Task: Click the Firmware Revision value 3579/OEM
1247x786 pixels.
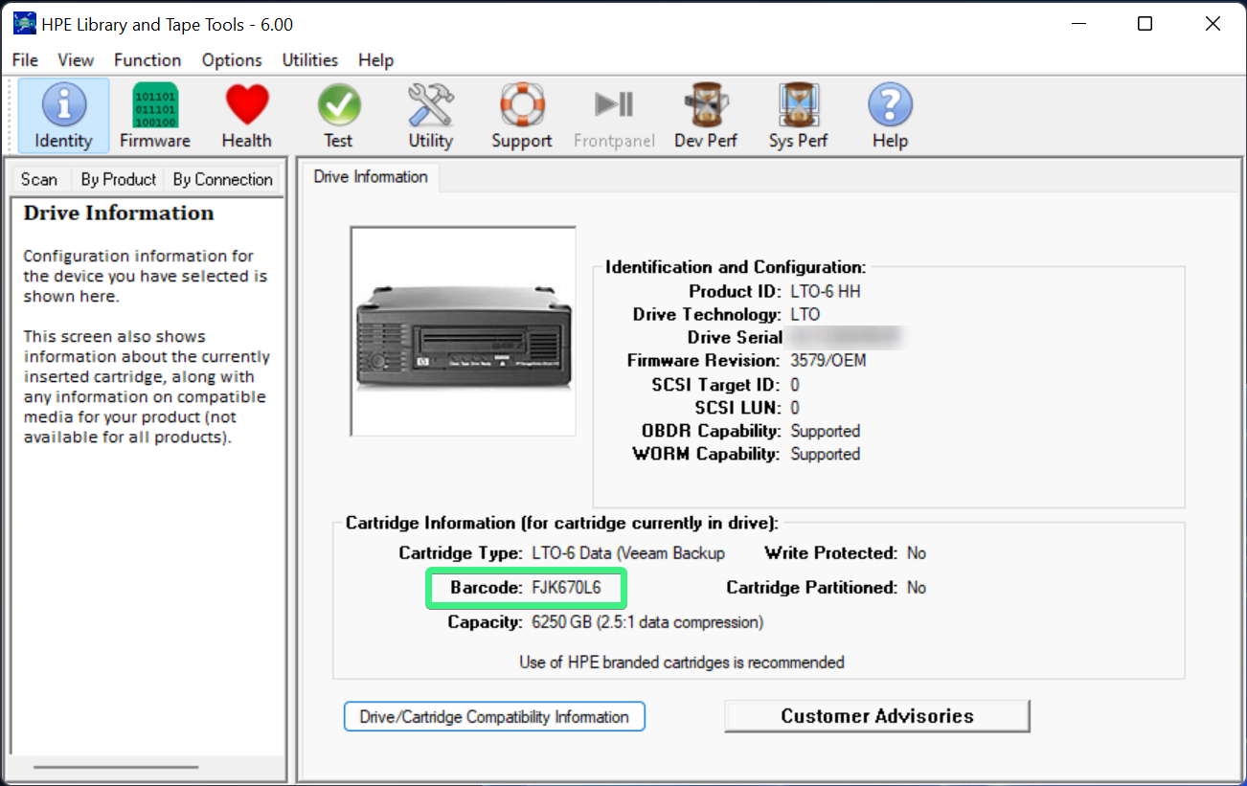Action: click(828, 361)
